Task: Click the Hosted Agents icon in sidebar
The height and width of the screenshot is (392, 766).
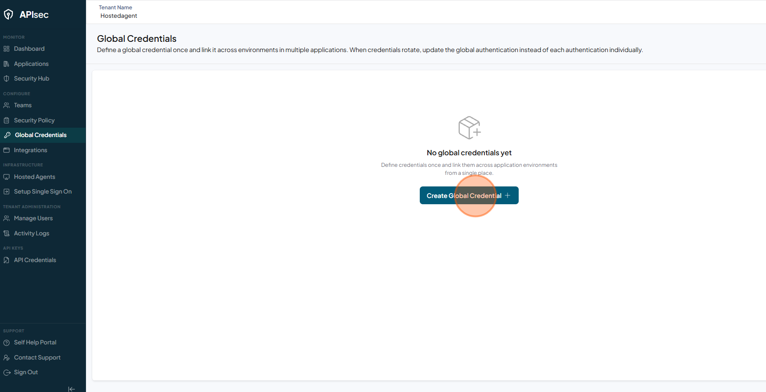Action: click(x=7, y=177)
